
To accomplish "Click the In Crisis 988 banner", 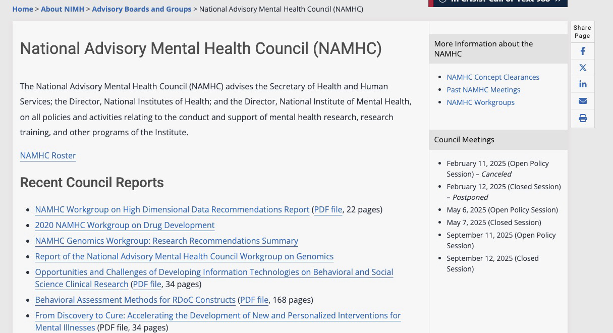I will (498, 3).
